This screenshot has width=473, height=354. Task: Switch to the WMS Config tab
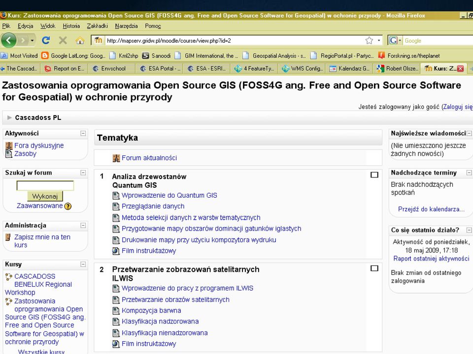click(x=302, y=69)
